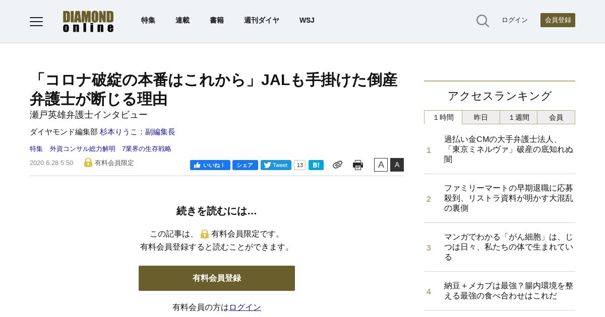The height and width of the screenshot is (317, 605).
Task: Click the Twitter Tweet button
Action: point(276,165)
